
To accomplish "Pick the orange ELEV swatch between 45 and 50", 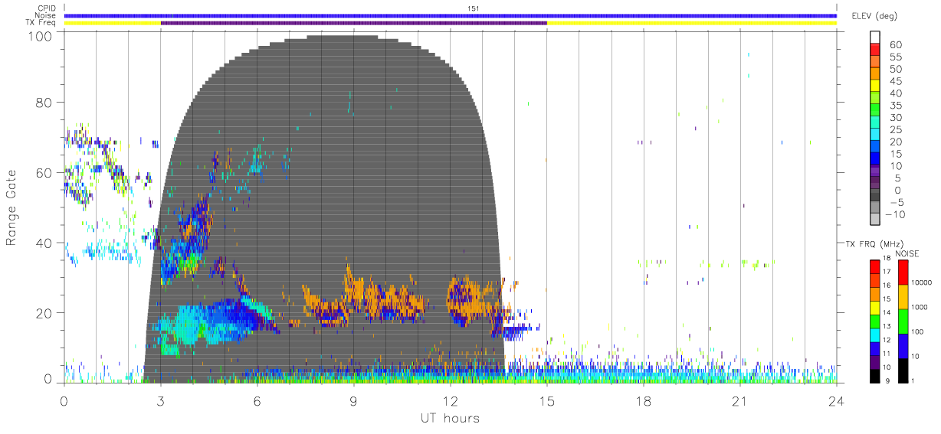I will (875, 75).
